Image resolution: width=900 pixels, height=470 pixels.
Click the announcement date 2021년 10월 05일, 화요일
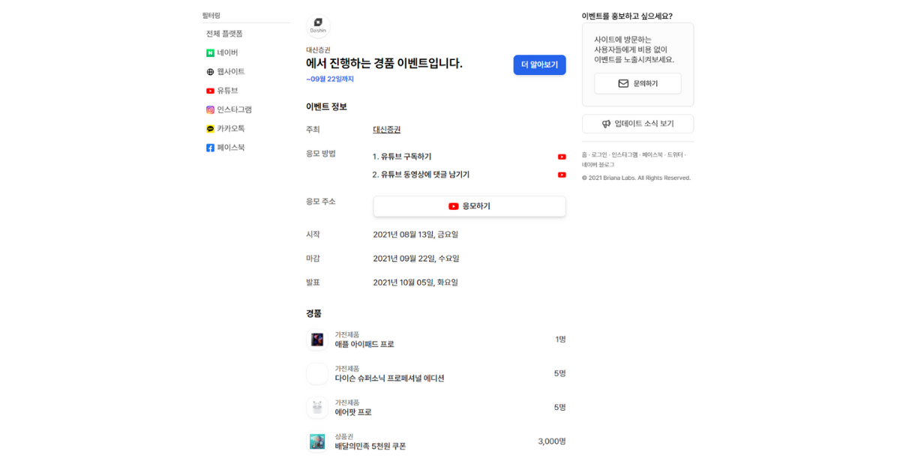pos(415,283)
